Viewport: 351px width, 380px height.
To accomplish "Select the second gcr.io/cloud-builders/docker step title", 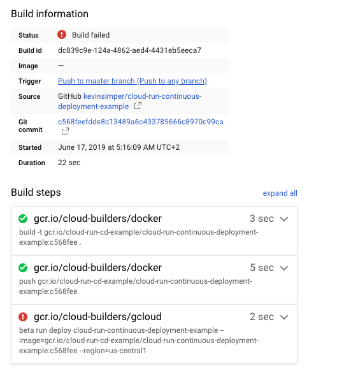I will pos(97,268).
